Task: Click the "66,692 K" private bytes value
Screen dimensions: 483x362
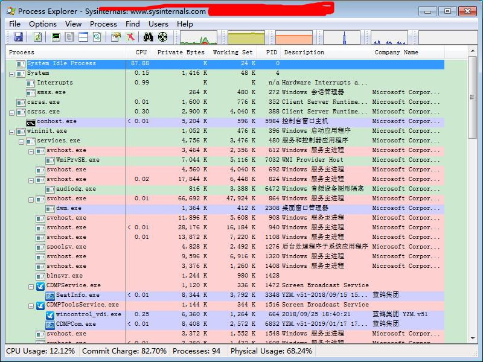Action: 193,198
